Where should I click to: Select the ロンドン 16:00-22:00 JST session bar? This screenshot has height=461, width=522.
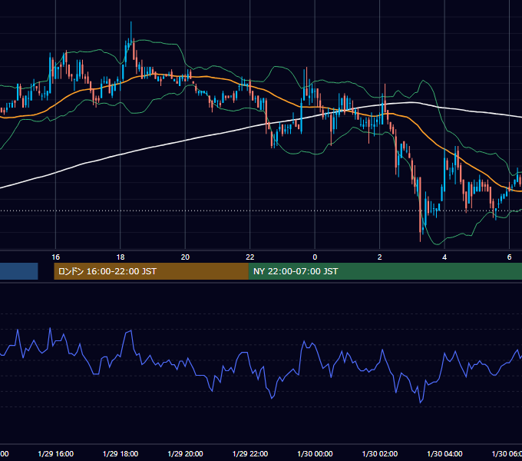[x=151, y=271]
